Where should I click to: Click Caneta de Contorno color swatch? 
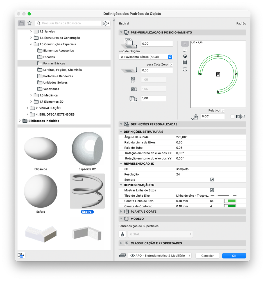tap(230, 206)
